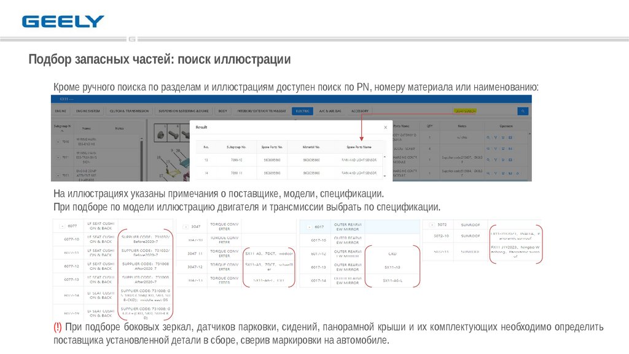Collapse the 3047 TORQUE CONVERTER group
The width and height of the screenshot is (629, 354).
click(186, 227)
